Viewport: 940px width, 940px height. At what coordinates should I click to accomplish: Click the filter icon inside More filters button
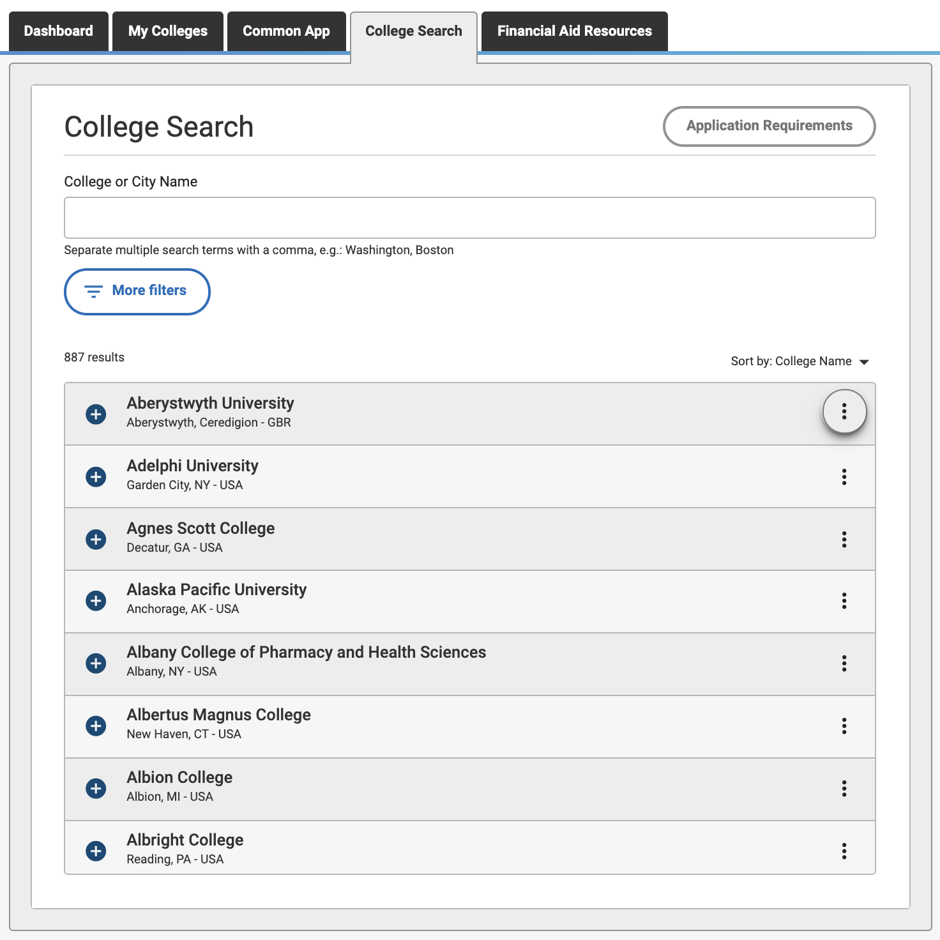(93, 291)
